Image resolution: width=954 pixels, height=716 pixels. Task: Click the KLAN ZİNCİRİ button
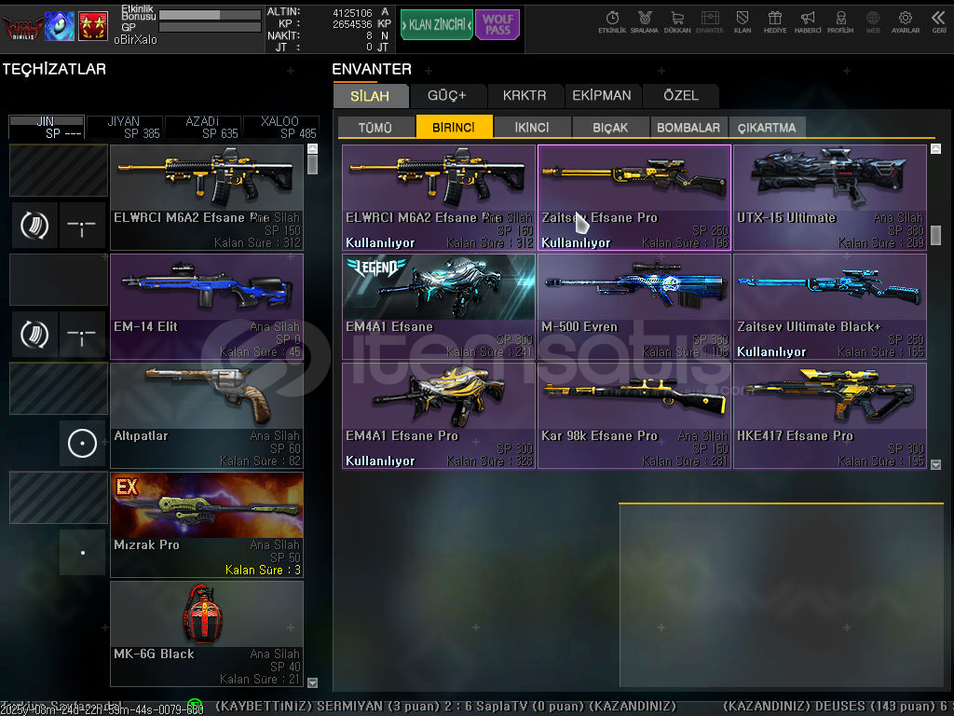click(437, 25)
